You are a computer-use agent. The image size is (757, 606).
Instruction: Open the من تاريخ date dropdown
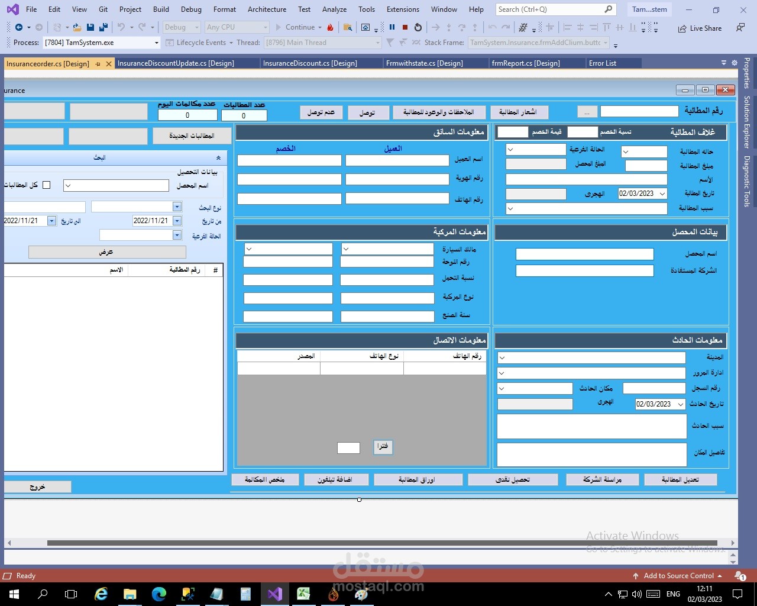pos(177,221)
